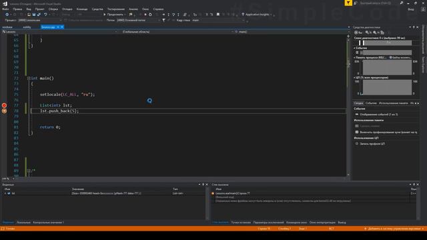The image size is (427, 240).
Task: Click the bookmark toolbar icon
Action: pyautogui.click(x=218, y=15)
